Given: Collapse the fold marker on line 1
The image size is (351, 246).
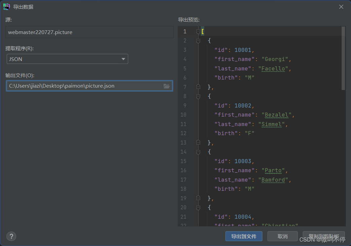Looking at the screenshot, I should coord(198,32).
